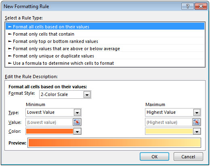Click the Minimum value range selector icon
This screenshot has height=166, width=210.
[77, 122]
